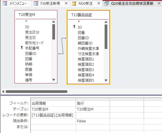Click T13製品品証 list scroll-down arrow
The height and width of the screenshot is (133, 162).
click(x=106, y=80)
